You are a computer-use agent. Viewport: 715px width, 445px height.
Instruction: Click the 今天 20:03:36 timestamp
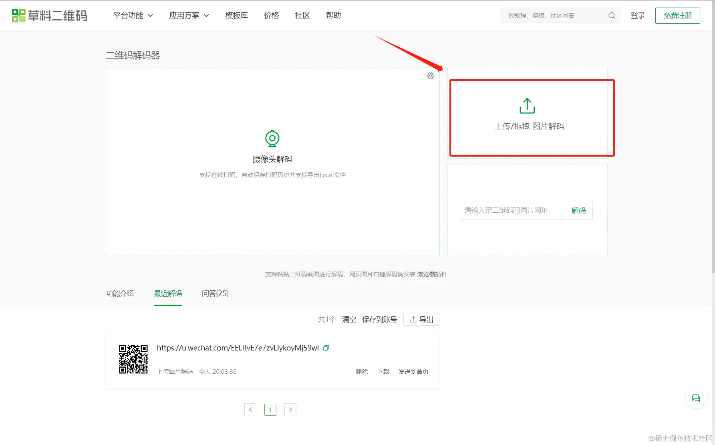point(218,372)
